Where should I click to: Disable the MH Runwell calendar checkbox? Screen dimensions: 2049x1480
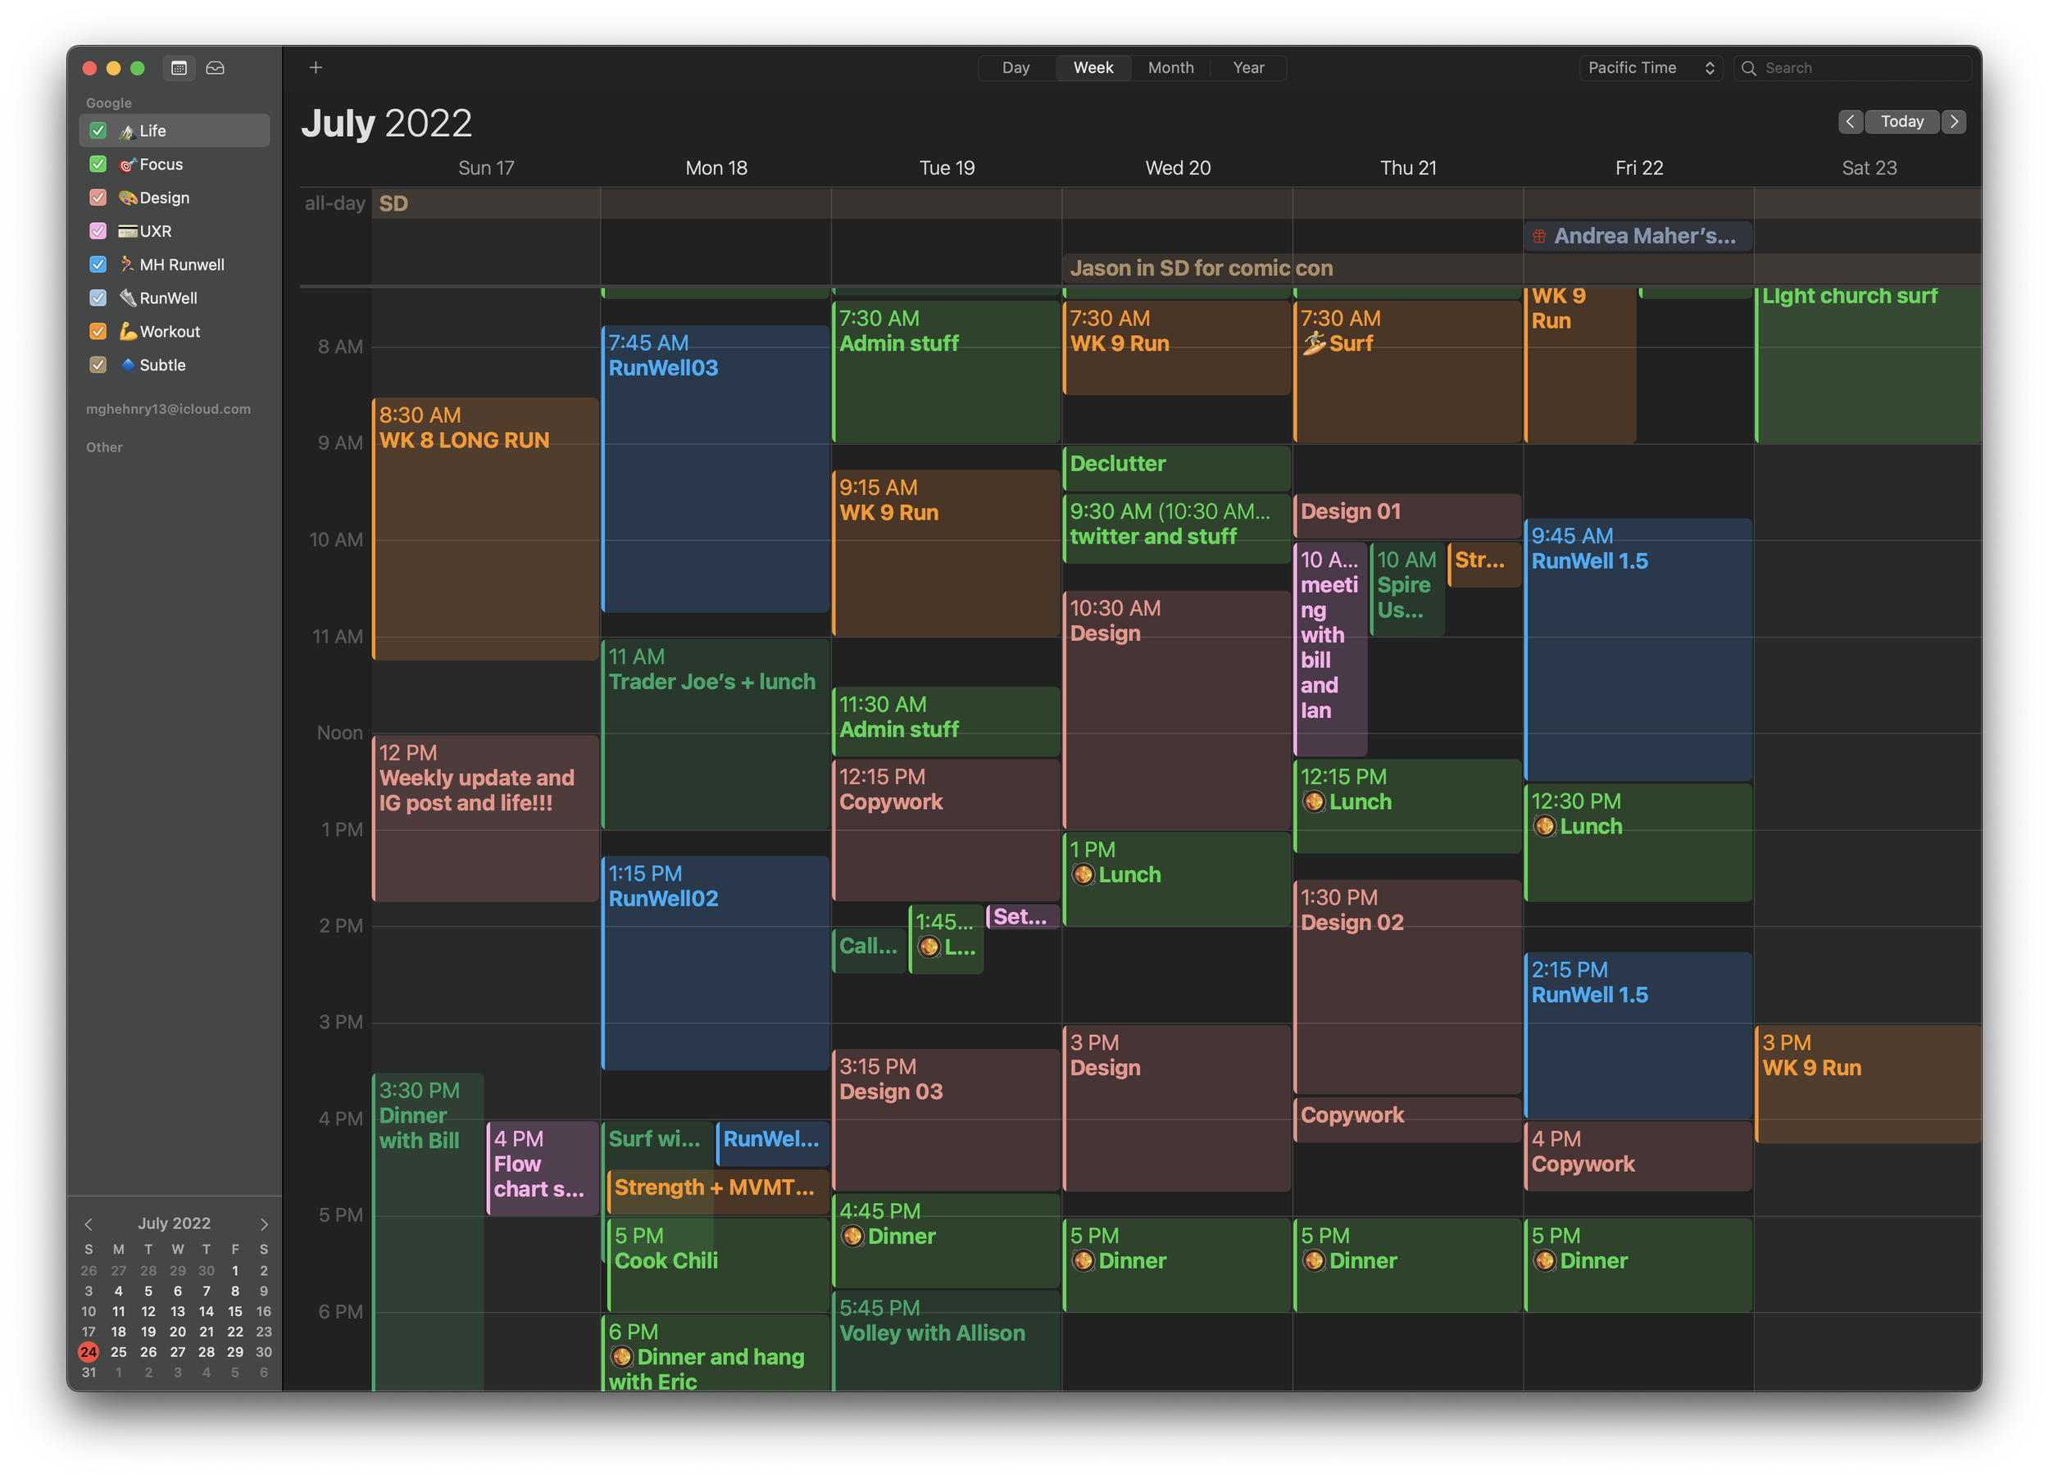pyautogui.click(x=98, y=265)
